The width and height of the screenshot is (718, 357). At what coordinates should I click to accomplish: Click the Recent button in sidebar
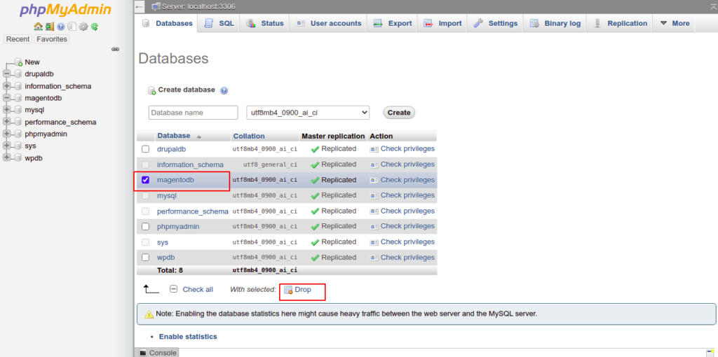click(18, 39)
